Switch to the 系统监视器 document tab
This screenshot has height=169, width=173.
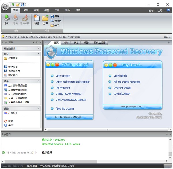tap(99, 43)
